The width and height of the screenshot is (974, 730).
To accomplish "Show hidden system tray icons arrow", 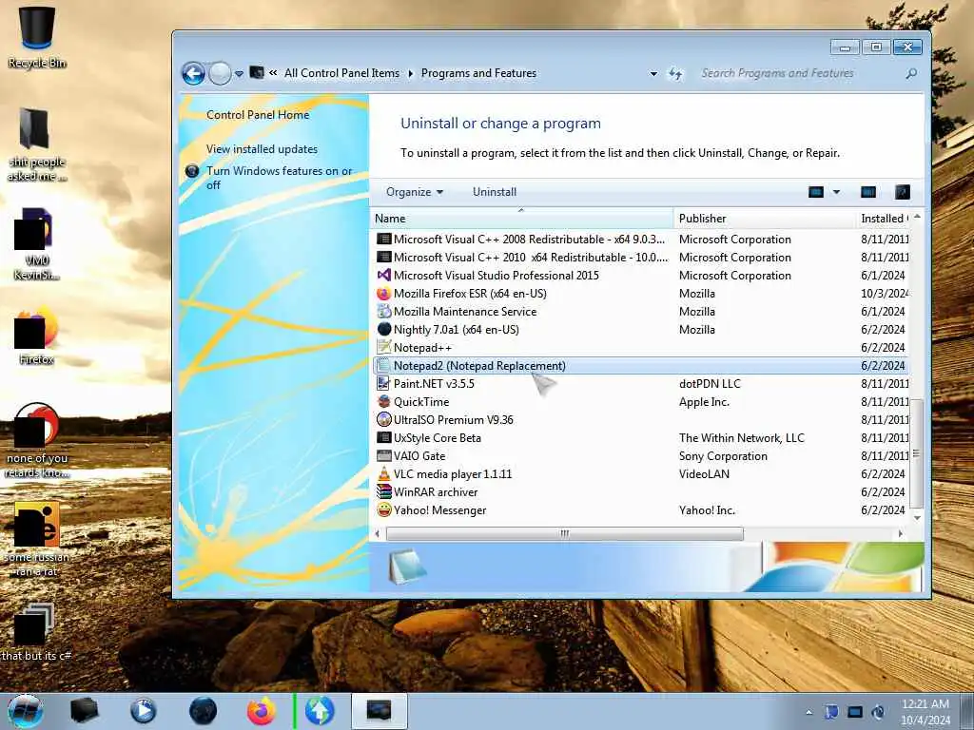I will 808,712.
